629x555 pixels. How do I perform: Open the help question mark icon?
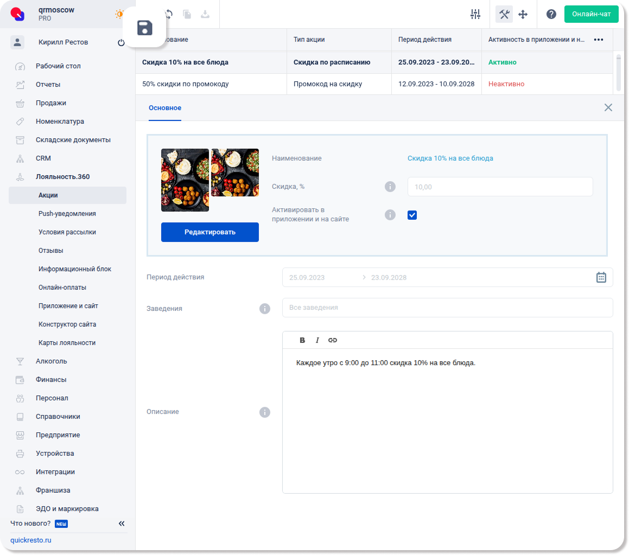(x=551, y=15)
